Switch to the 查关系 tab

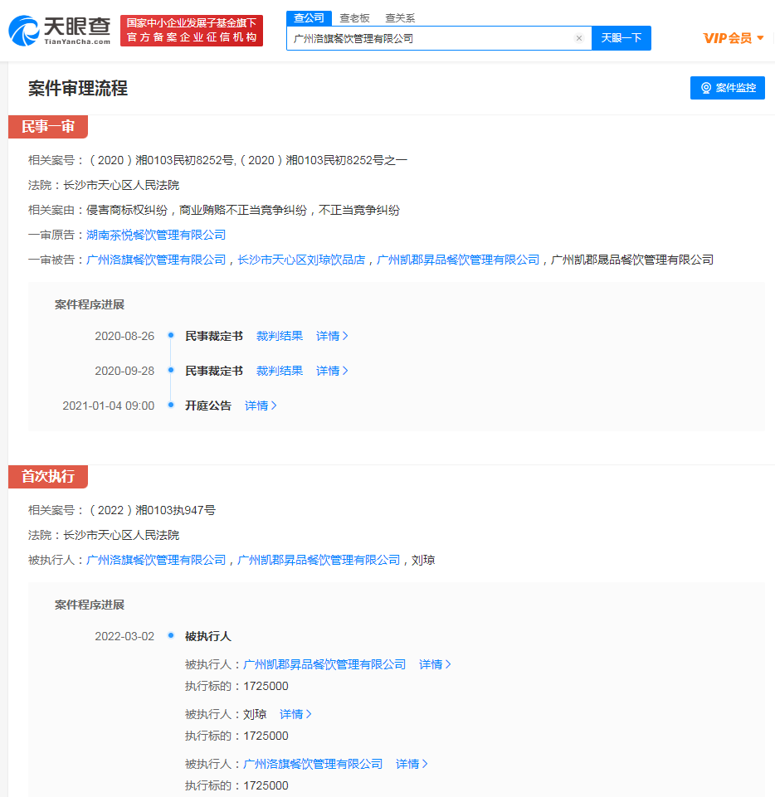point(400,17)
